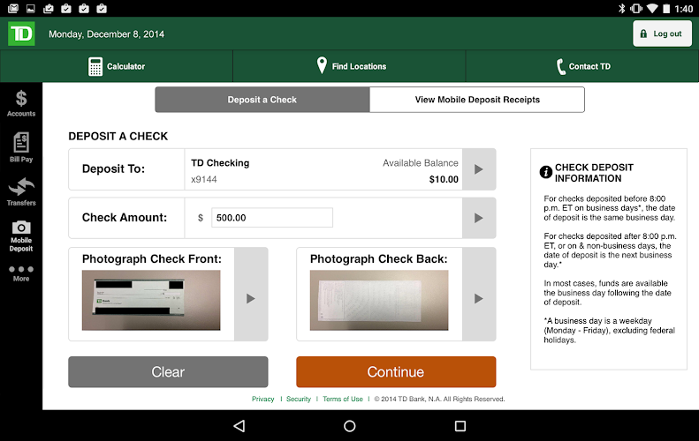Click the check amount input field
The height and width of the screenshot is (441, 699).
pos(272,218)
